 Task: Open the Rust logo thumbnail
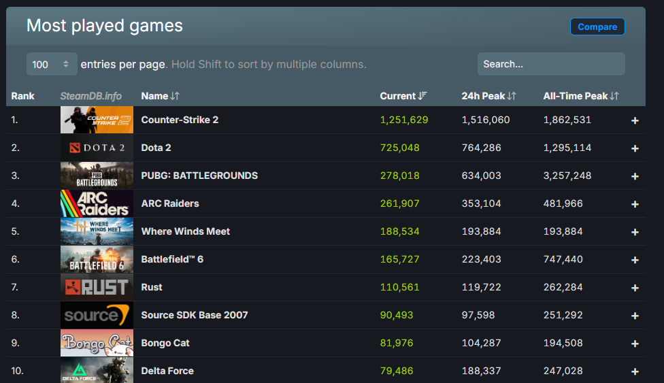click(x=97, y=287)
